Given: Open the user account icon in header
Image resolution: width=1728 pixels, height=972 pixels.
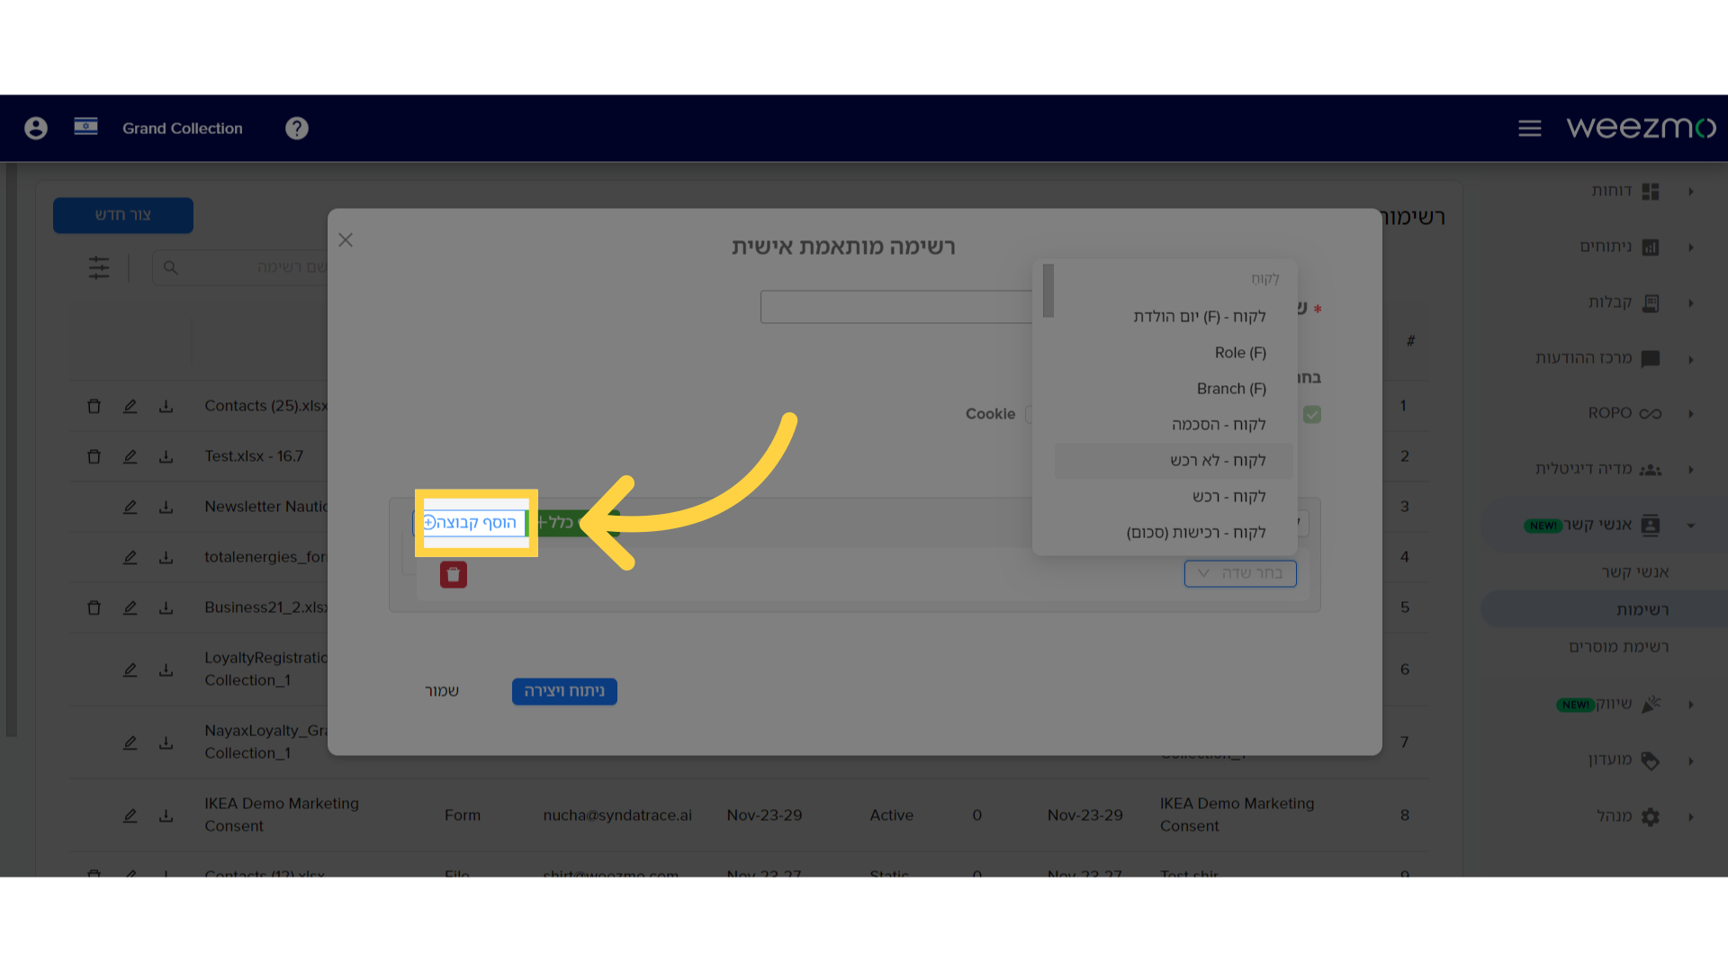Looking at the screenshot, I should click(x=36, y=128).
